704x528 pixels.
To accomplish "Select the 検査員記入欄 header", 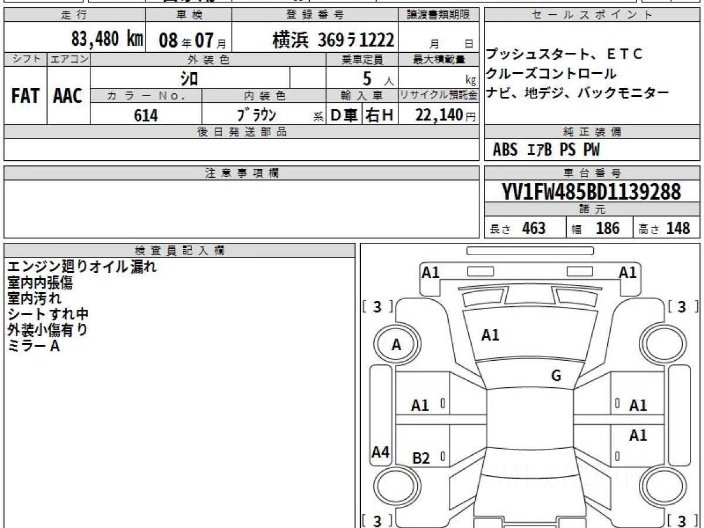I will point(180,250).
